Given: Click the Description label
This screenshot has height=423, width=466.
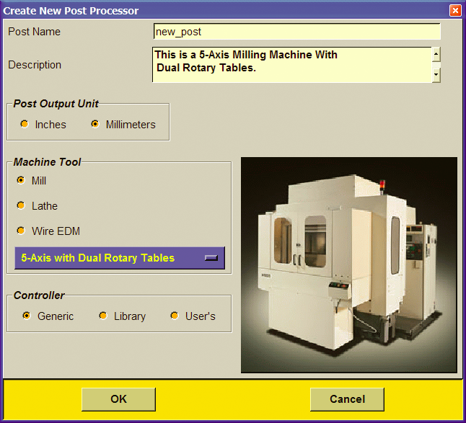Looking at the screenshot, I should 35,65.
